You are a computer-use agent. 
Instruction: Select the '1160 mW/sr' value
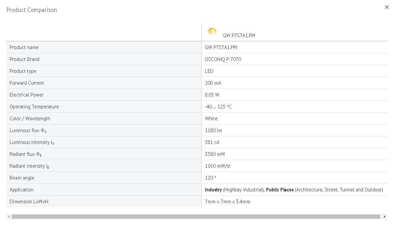point(217,166)
